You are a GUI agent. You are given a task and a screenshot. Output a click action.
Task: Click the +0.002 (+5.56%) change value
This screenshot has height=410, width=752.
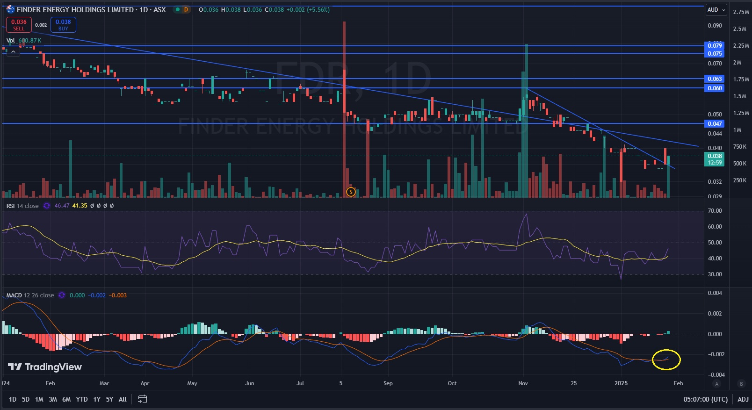coord(308,9)
